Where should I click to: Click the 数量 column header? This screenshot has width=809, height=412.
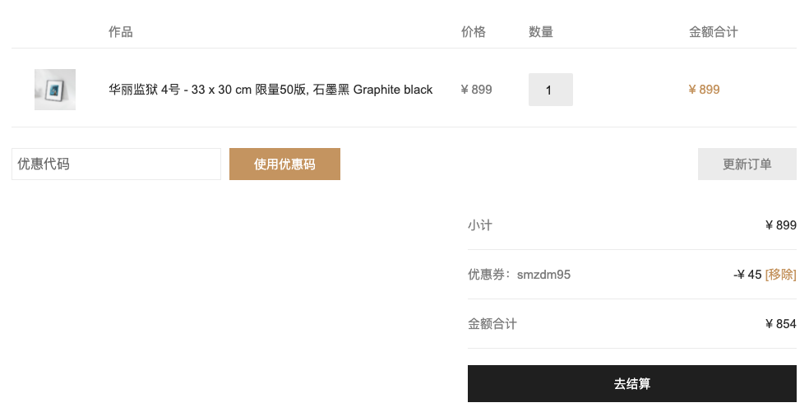tap(541, 32)
